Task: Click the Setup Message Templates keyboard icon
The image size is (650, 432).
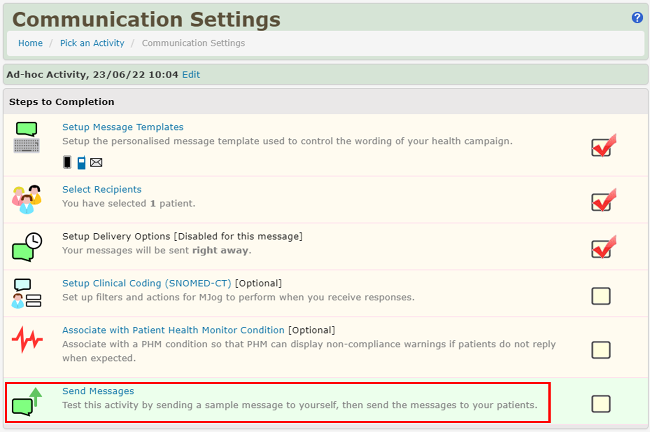Action: pos(26,137)
